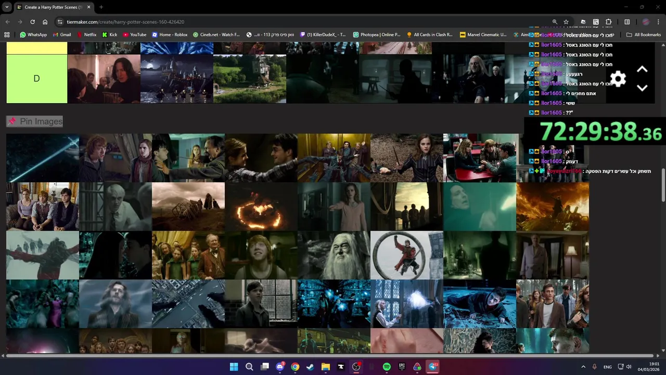Select the Hogwarts castle night image in D tier

[x=177, y=79]
